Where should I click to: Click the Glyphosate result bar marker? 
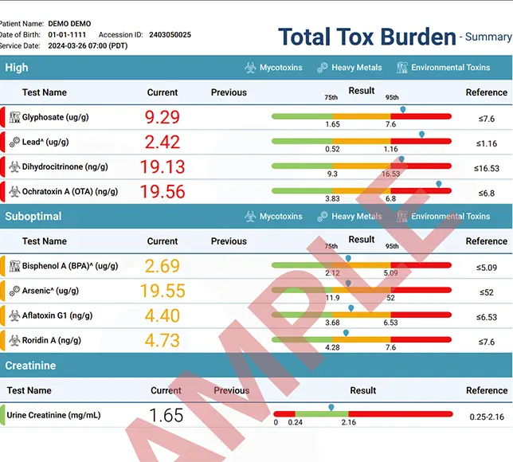pos(403,110)
